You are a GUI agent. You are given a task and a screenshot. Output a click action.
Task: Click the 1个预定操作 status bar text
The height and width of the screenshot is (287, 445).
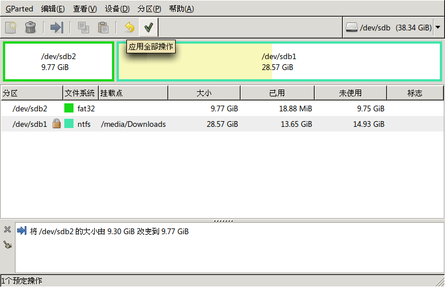[x=22, y=281]
